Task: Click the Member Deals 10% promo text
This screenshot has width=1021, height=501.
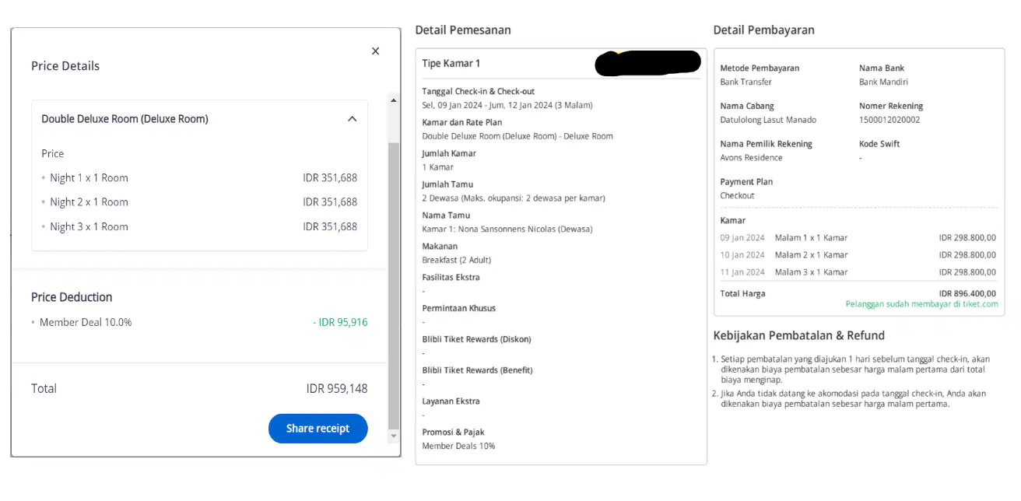Action: coord(458,447)
